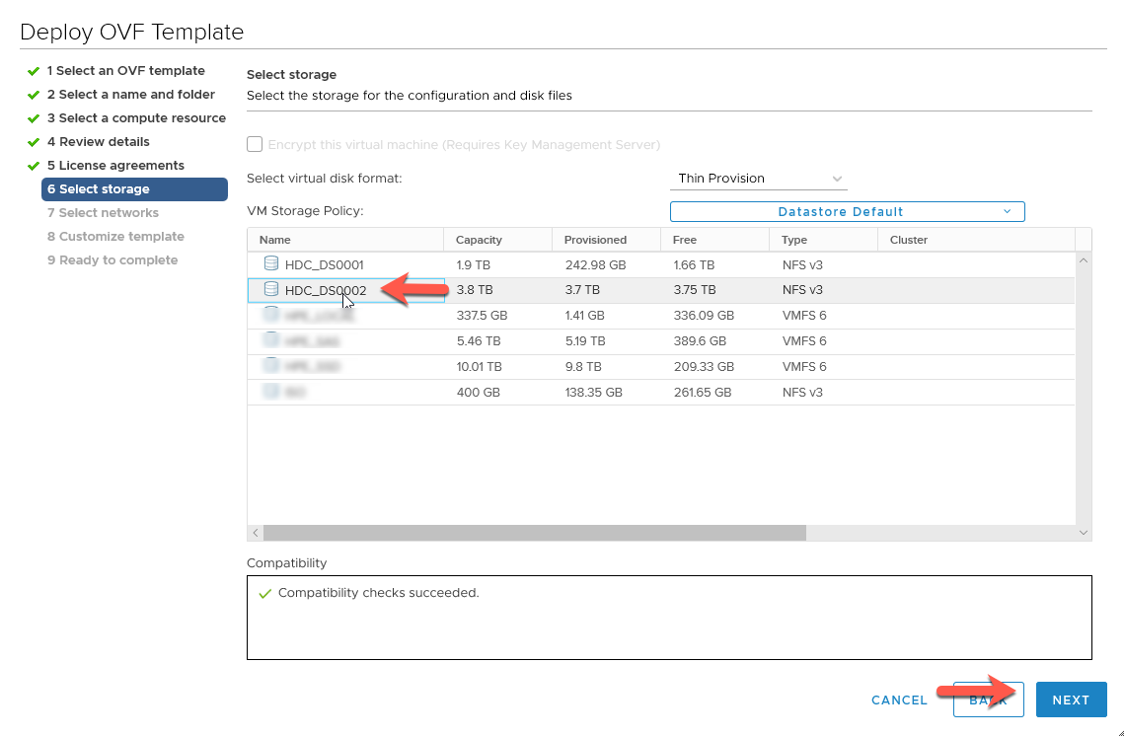This screenshot has width=1124, height=737.
Task: Click the datastore icon on the 10.01 TB row
Action: pos(270,365)
